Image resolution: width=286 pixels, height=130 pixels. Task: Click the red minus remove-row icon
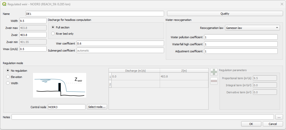coord(214,81)
